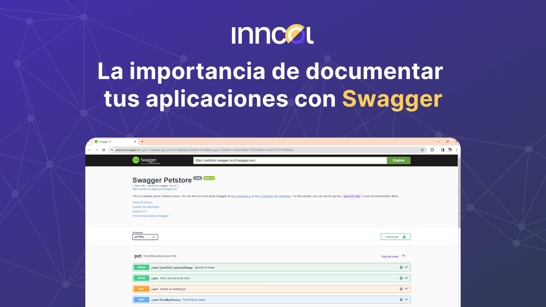Open the Chrome three-dot menu

pyautogui.click(x=457, y=150)
